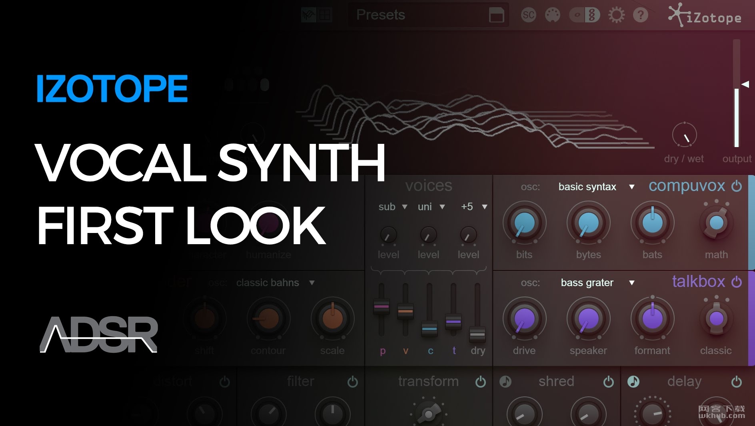
Task: Click the uni voice level knob
Action: pyautogui.click(x=428, y=235)
